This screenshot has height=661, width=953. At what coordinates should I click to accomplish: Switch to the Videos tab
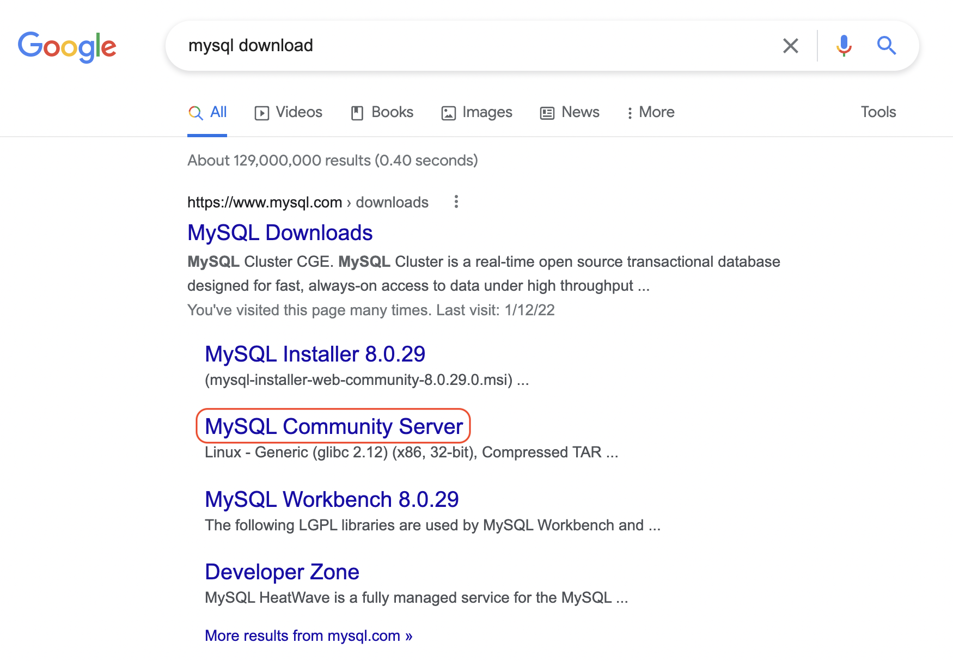point(289,112)
